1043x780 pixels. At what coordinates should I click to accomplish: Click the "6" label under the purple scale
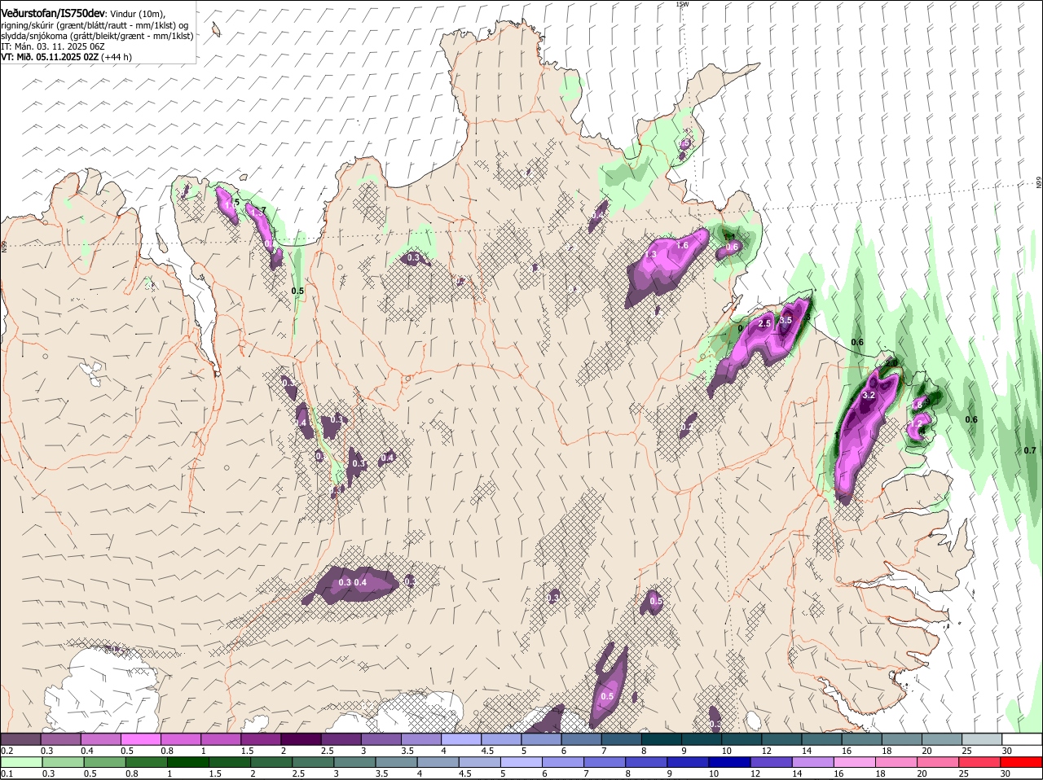[x=563, y=751]
